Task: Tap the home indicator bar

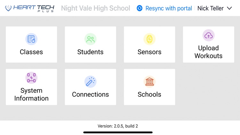Action: [118, 132]
